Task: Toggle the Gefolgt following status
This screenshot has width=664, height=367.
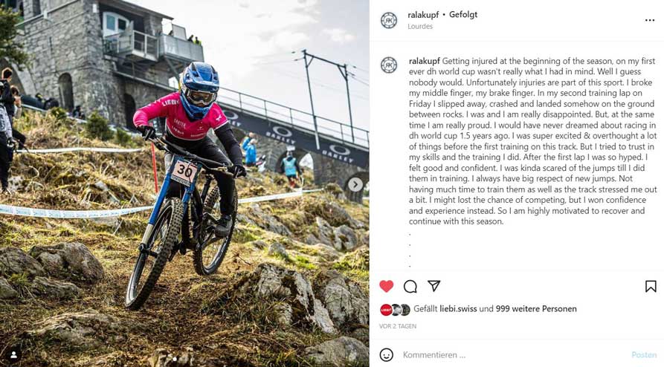Action: point(462,14)
